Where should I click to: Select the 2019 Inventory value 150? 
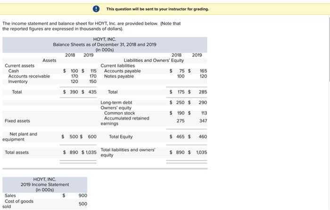coord(93,82)
